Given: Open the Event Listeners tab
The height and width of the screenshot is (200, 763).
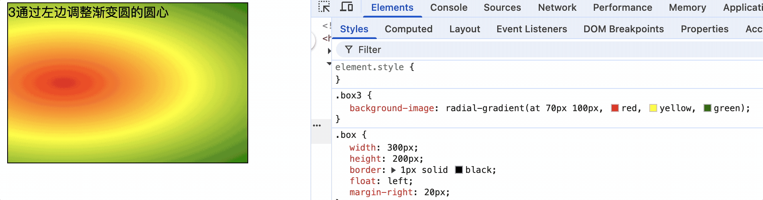Looking at the screenshot, I should tap(532, 29).
